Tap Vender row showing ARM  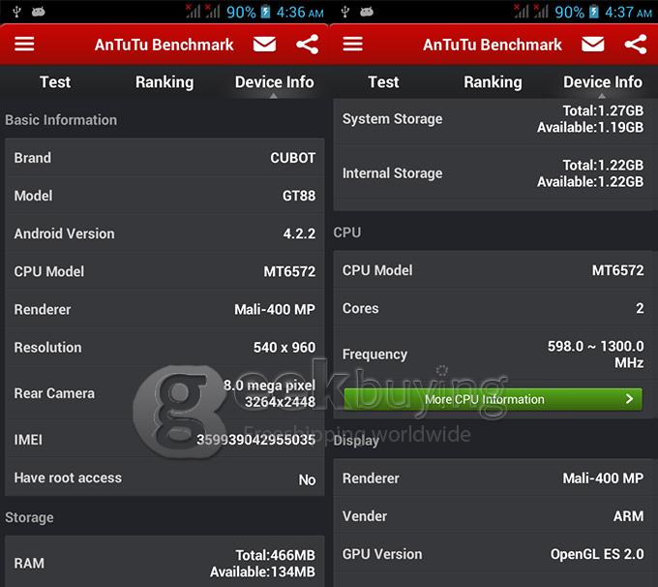pyautogui.click(x=495, y=516)
